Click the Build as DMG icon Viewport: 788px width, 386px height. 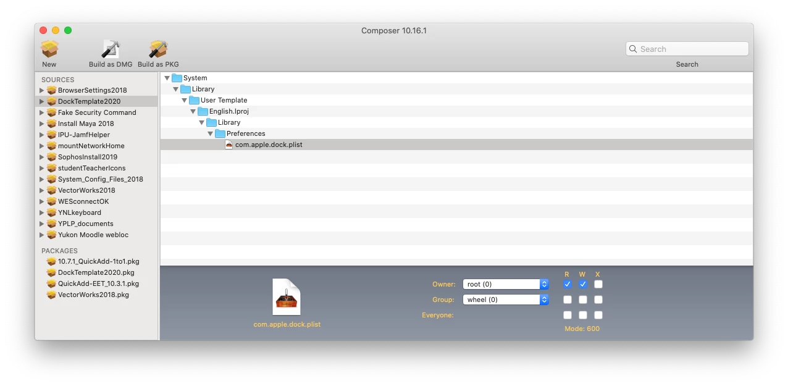(111, 49)
